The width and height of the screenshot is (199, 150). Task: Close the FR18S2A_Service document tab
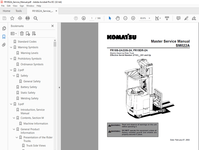[56, 11]
